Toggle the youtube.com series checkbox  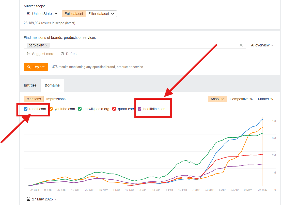pos(51,109)
